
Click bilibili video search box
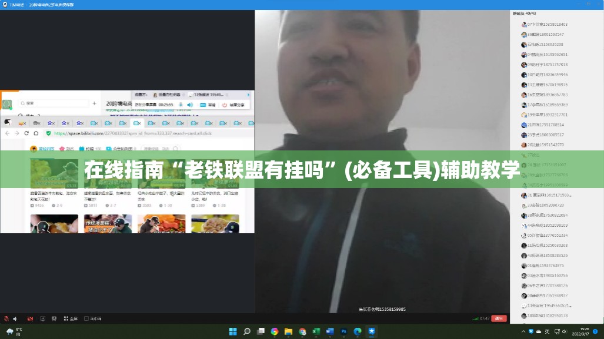click(x=159, y=149)
